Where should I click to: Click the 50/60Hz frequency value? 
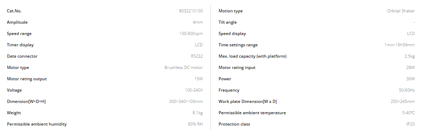pyautogui.click(x=407, y=90)
